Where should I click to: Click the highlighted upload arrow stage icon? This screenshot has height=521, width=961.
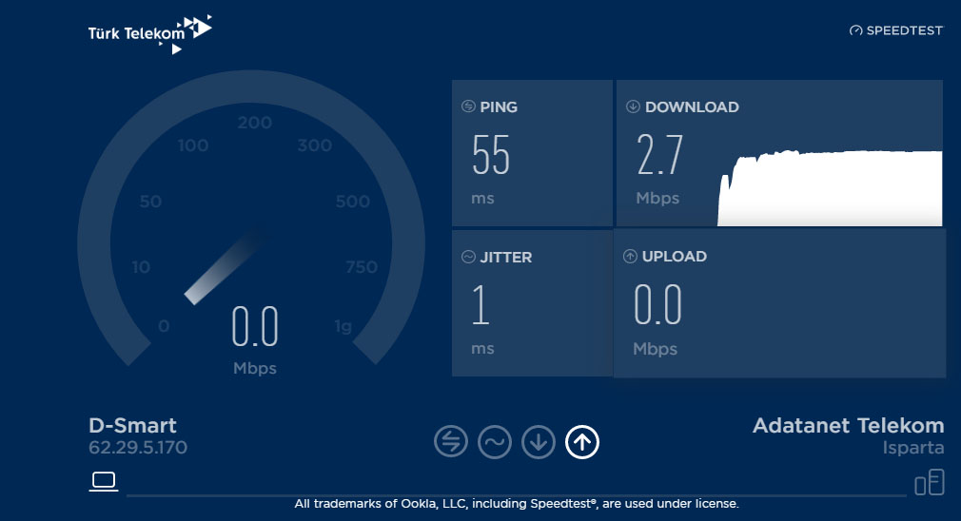[581, 441]
